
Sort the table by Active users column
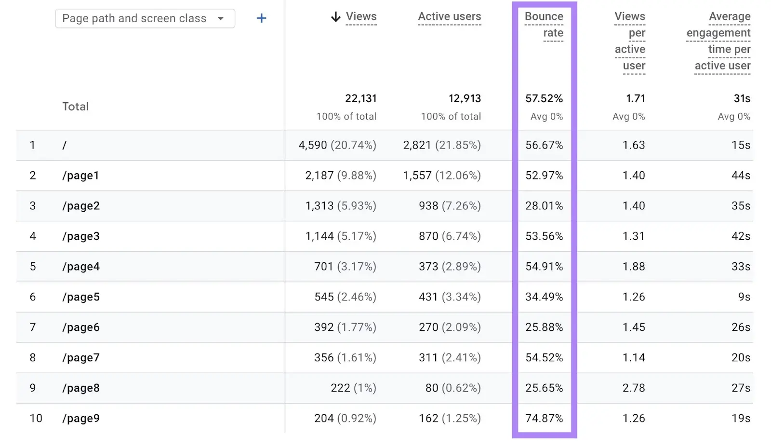449,16
